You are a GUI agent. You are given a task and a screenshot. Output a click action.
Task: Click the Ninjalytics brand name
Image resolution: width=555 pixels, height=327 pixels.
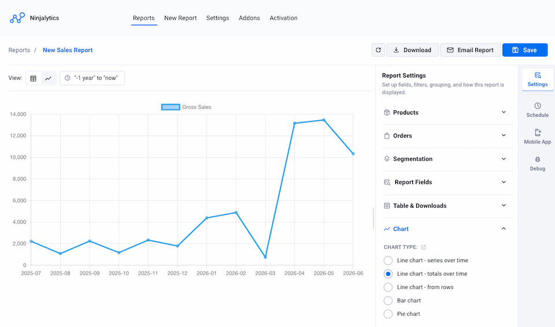[x=45, y=18]
